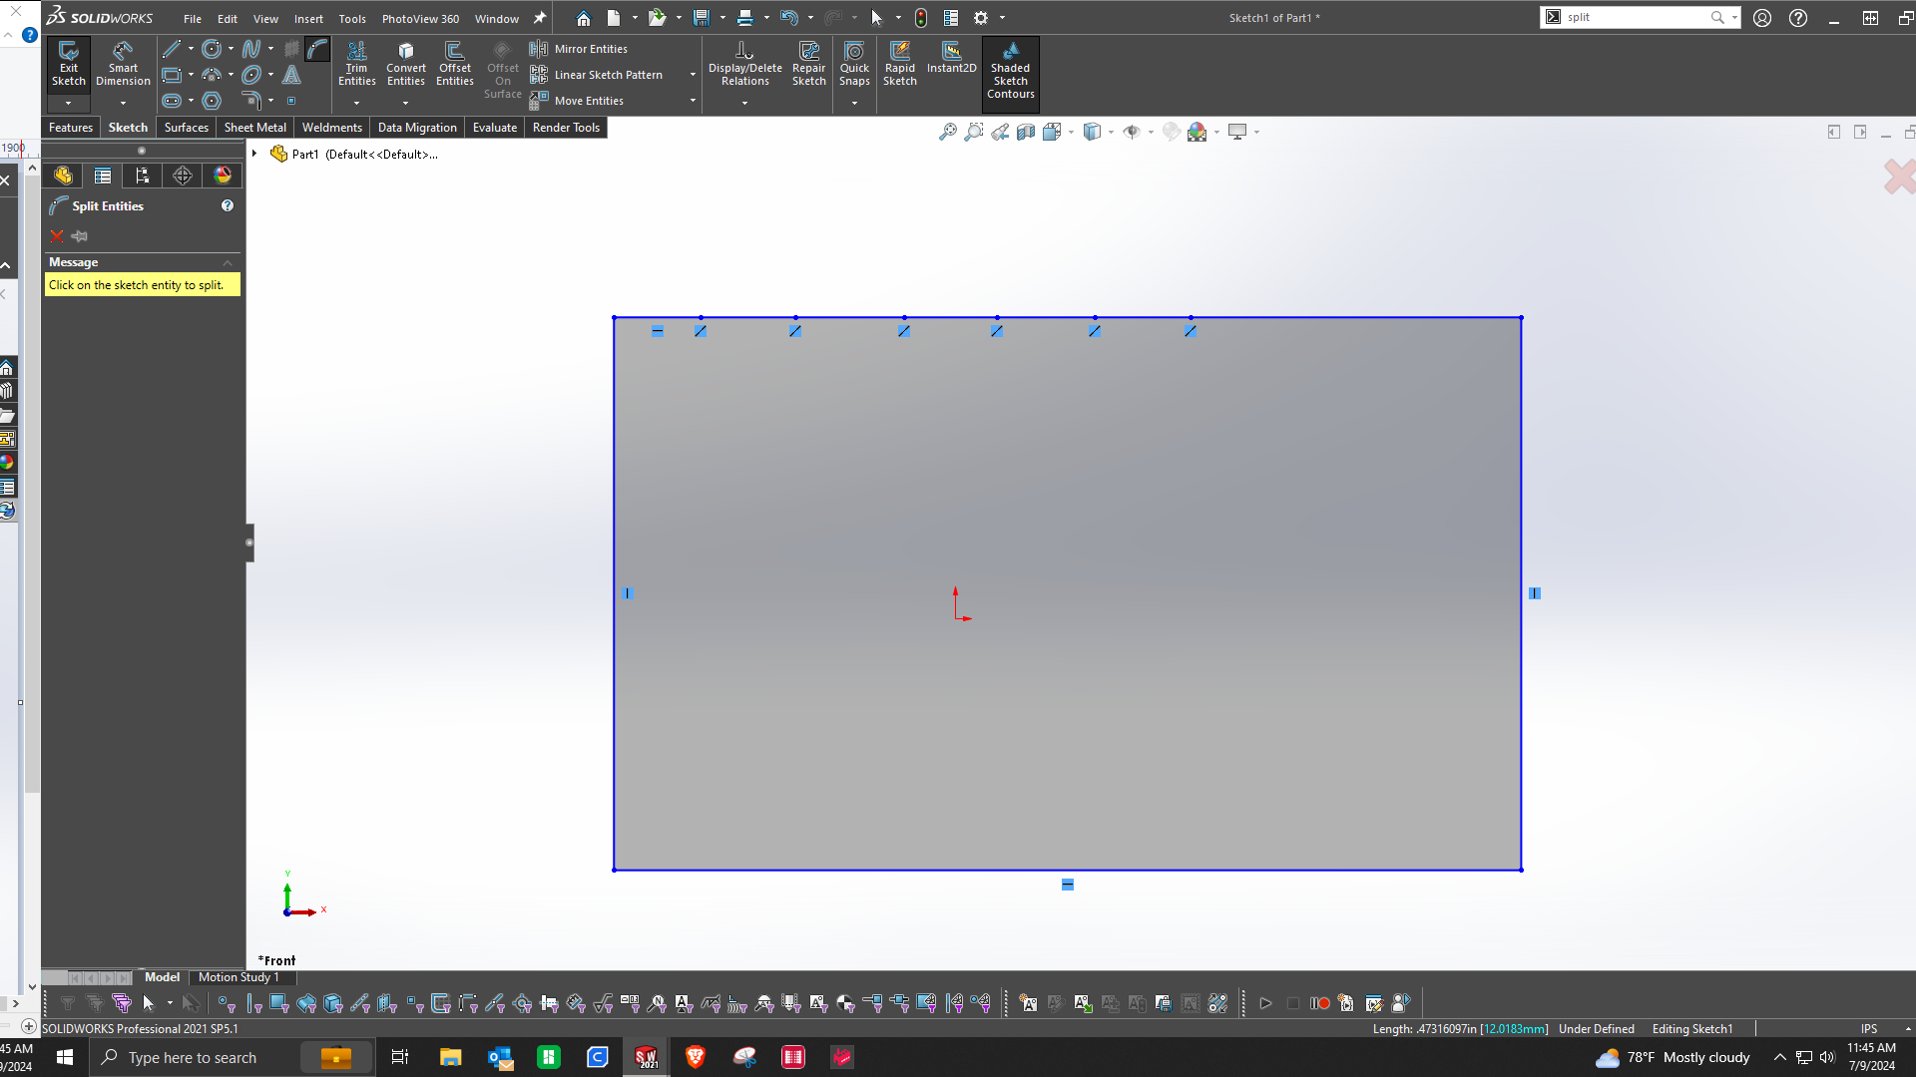Cancel Split Entities with red X
Screen dimensions: 1916x1077
pyautogui.click(x=57, y=236)
